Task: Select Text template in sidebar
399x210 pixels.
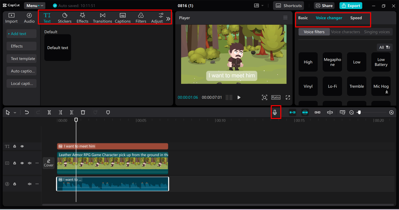Action: point(22,58)
